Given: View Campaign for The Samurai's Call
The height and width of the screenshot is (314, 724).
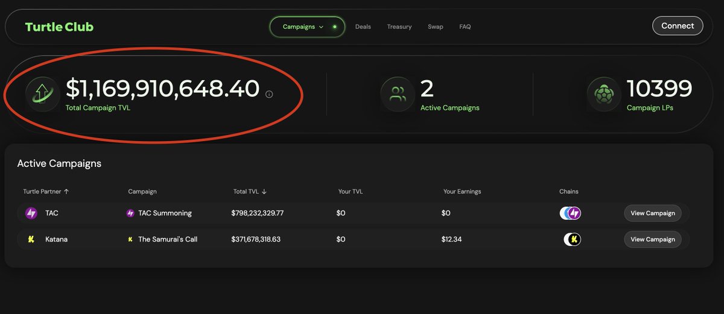Looking at the screenshot, I should (653, 239).
